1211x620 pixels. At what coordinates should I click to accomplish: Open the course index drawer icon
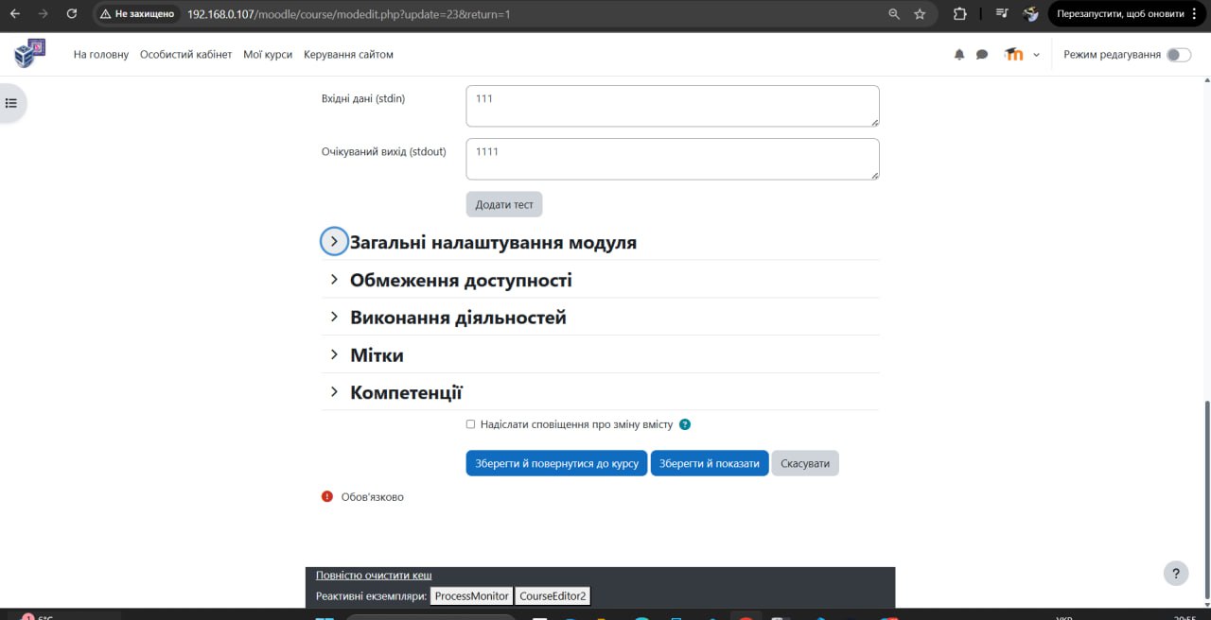point(11,103)
